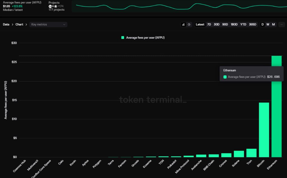Image resolution: width=287 pixels, height=178 pixels.
Task: Click the Solana bar in the chart
Action: [x=239, y=154]
